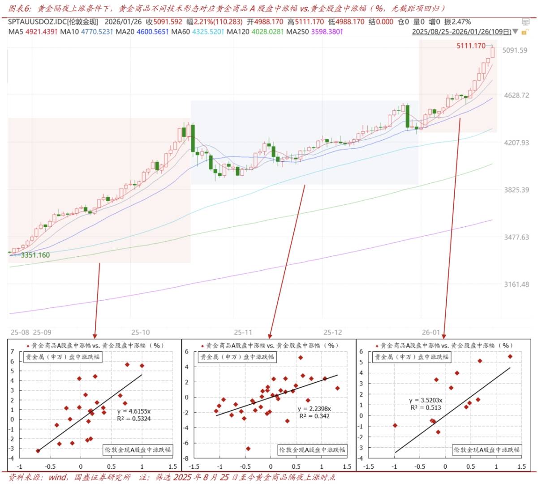Click the 5111.170 high price arrow marker

tap(491, 46)
